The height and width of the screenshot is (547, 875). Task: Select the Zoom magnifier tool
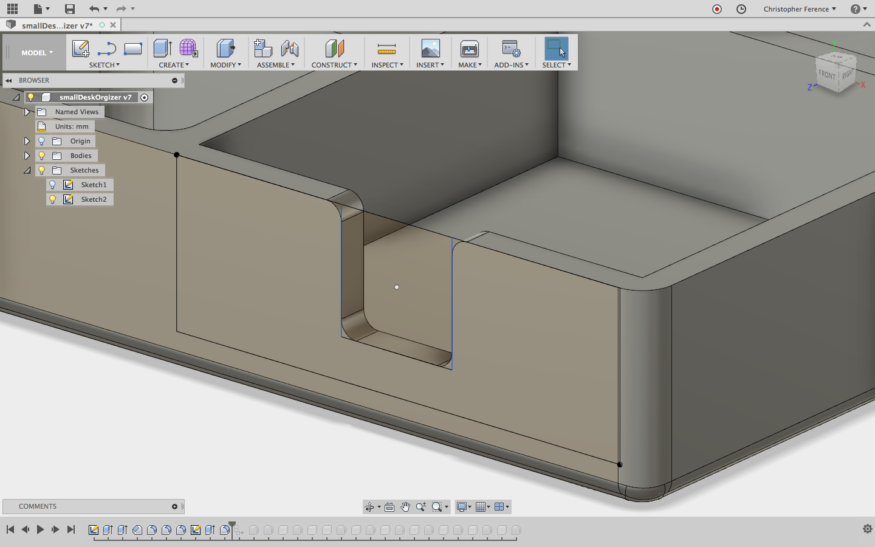pyautogui.click(x=421, y=507)
